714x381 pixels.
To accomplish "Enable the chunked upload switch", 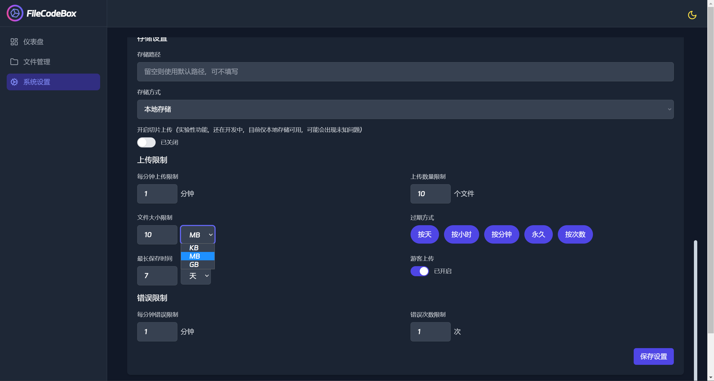I will [146, 142].
